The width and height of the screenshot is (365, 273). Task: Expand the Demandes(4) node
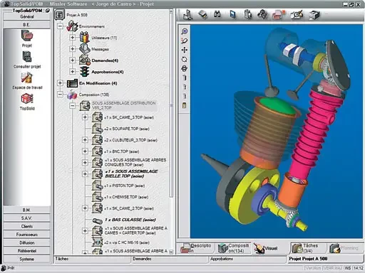pyautogui.click(x=73, y=60)
